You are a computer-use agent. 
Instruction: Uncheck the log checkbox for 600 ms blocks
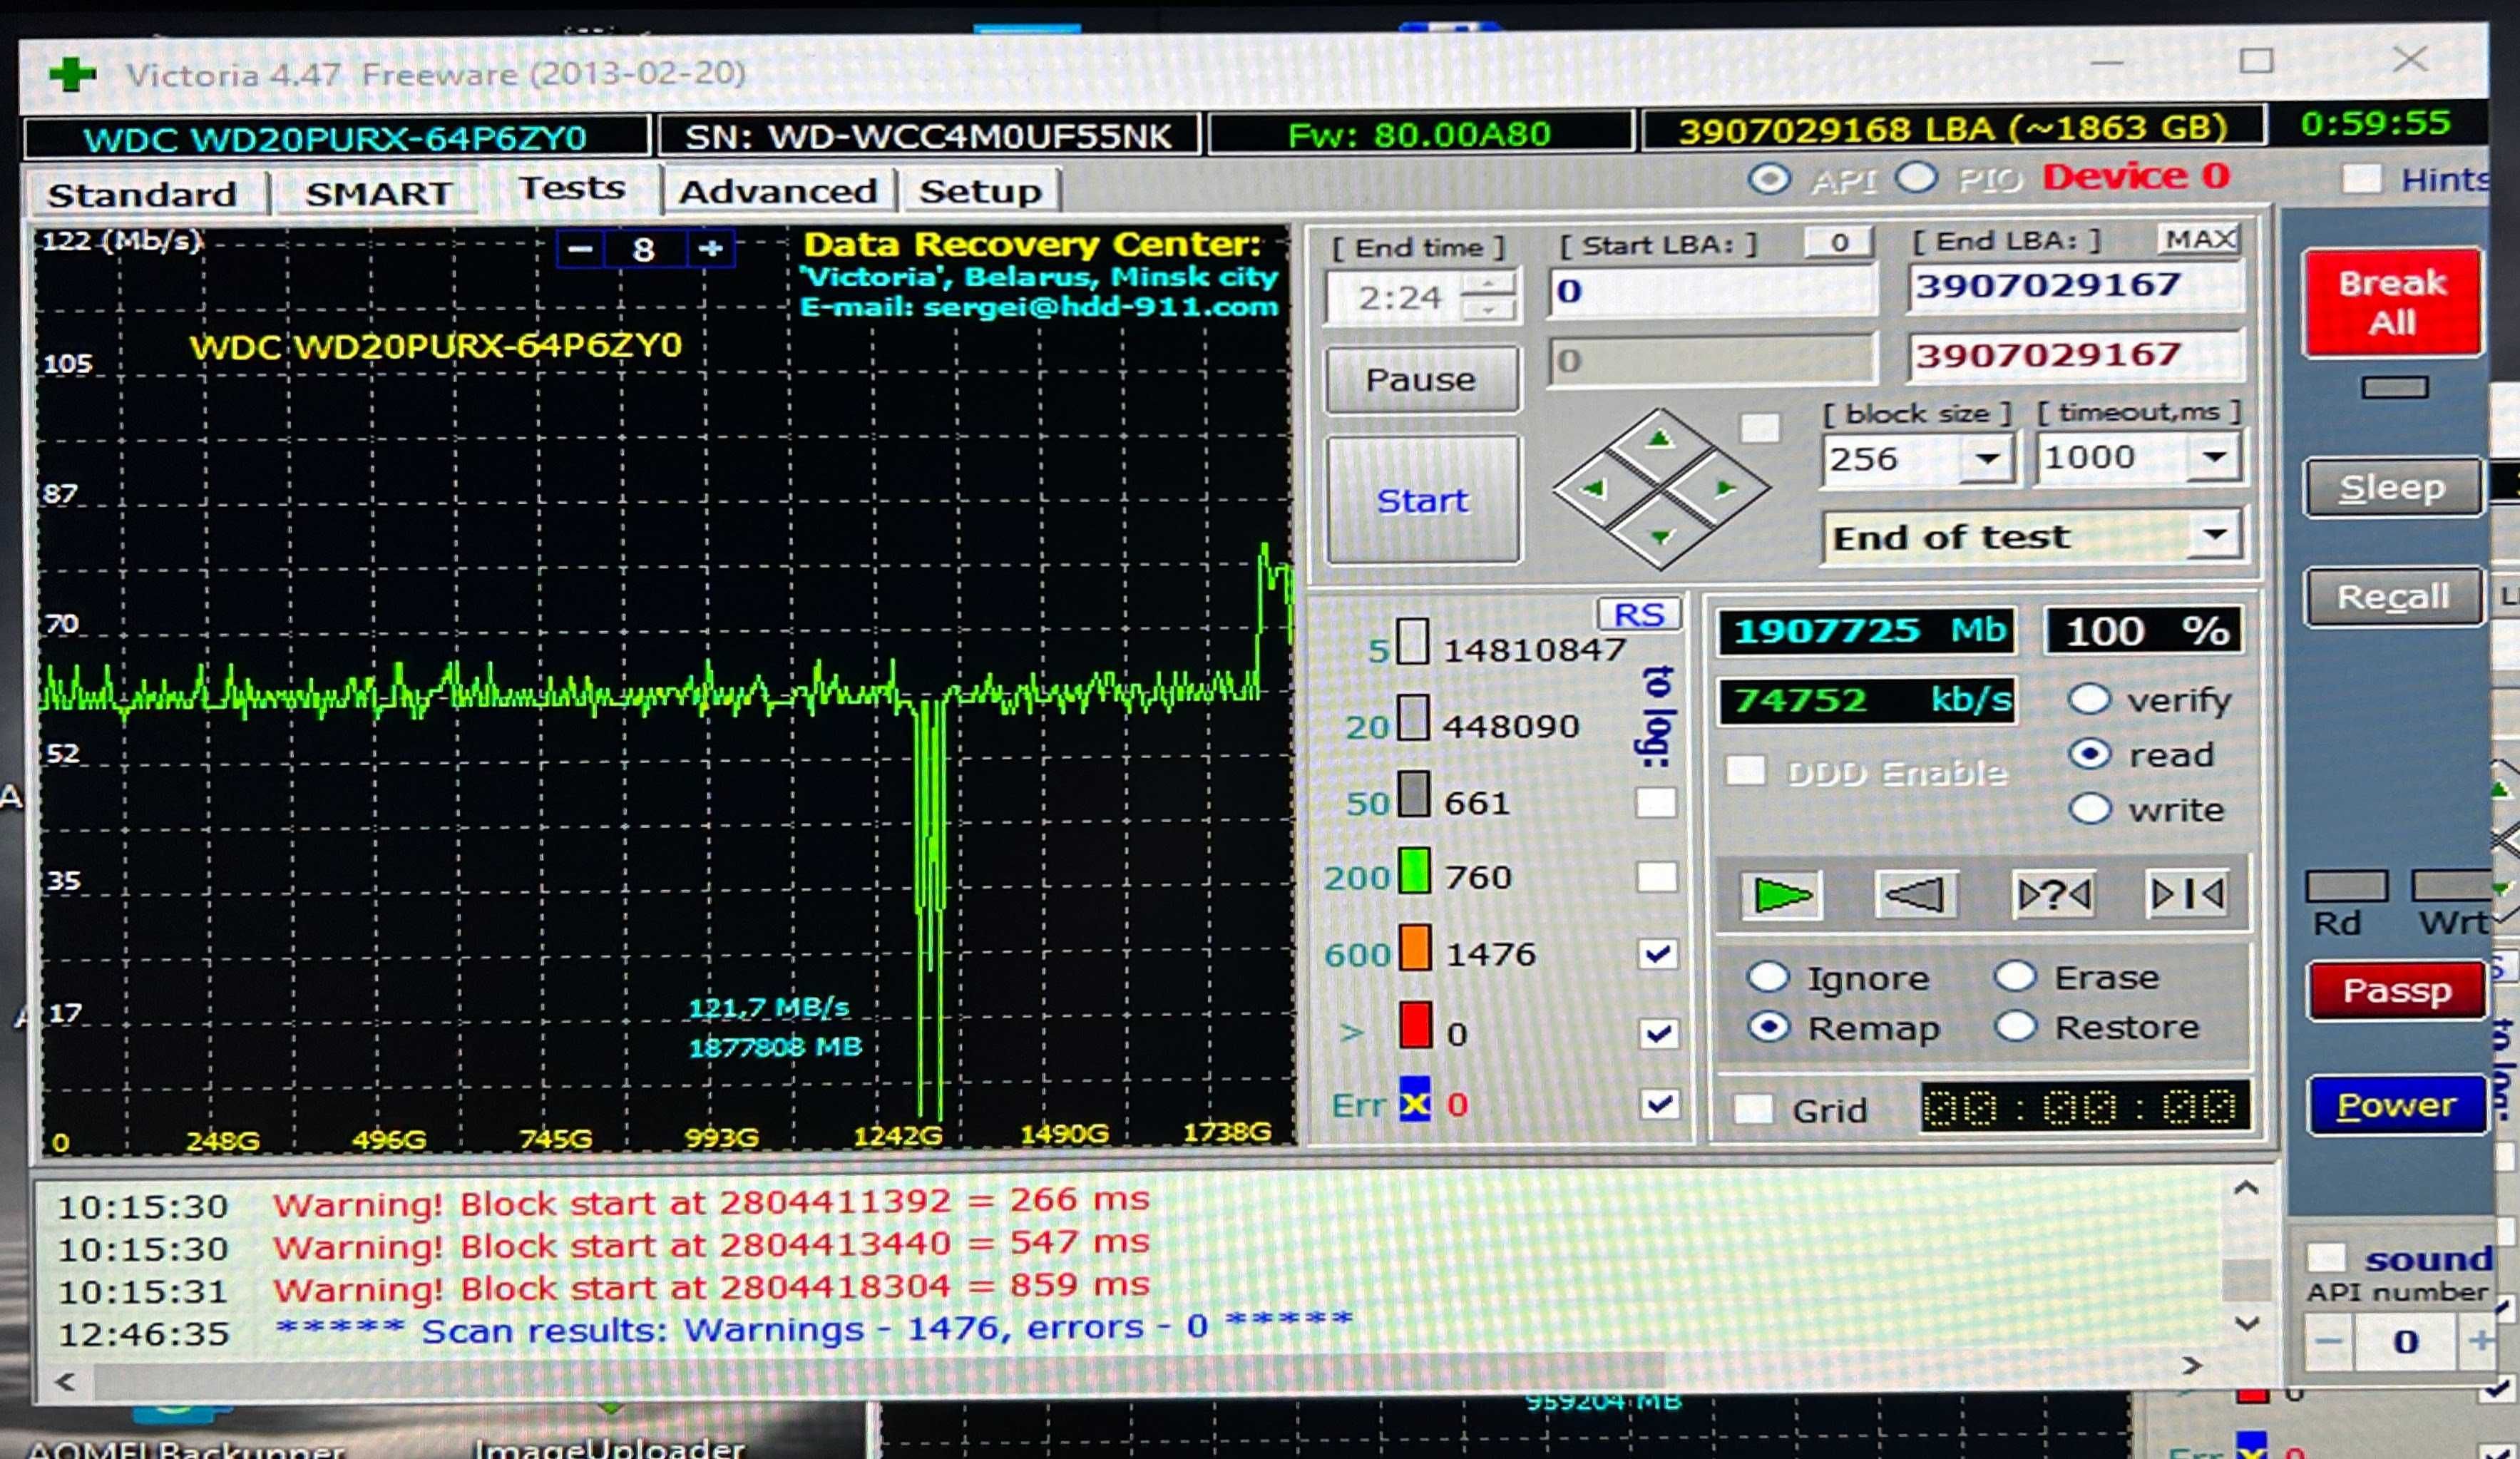[1658, 954]
